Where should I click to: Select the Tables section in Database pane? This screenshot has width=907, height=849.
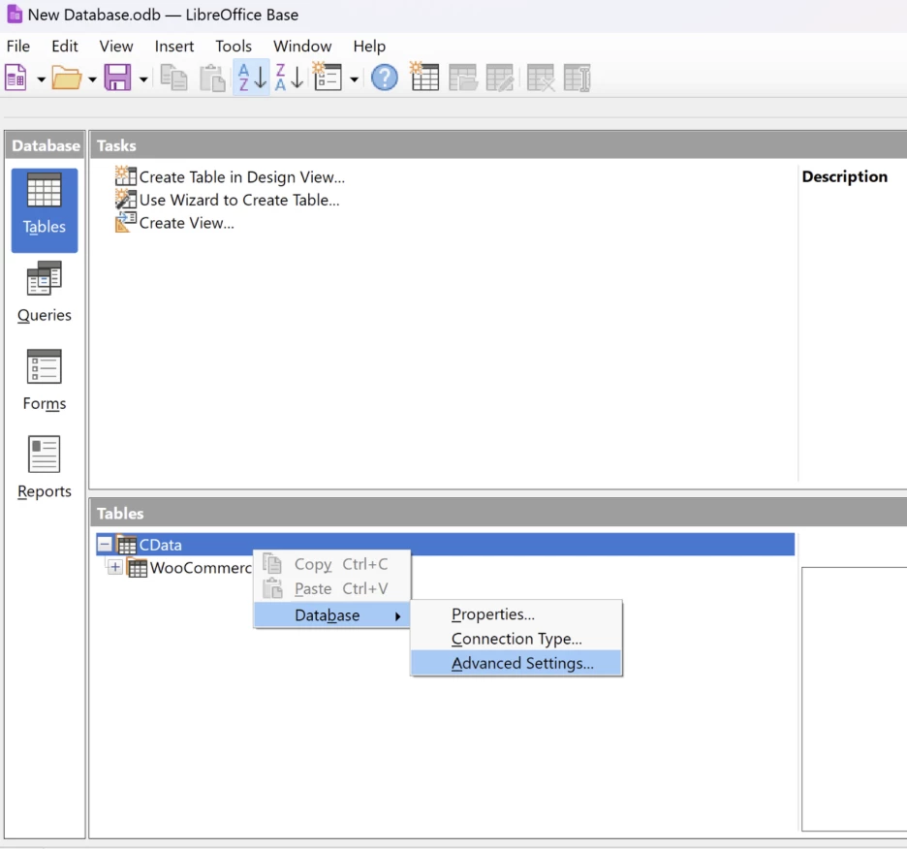coord(45,210)
